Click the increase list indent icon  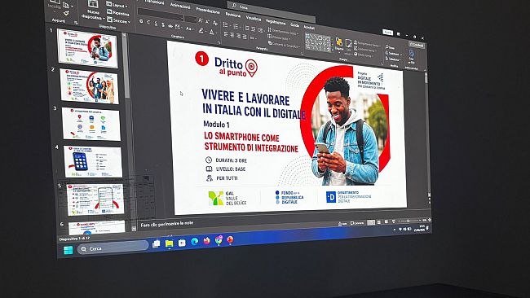(x=254, y=28)
